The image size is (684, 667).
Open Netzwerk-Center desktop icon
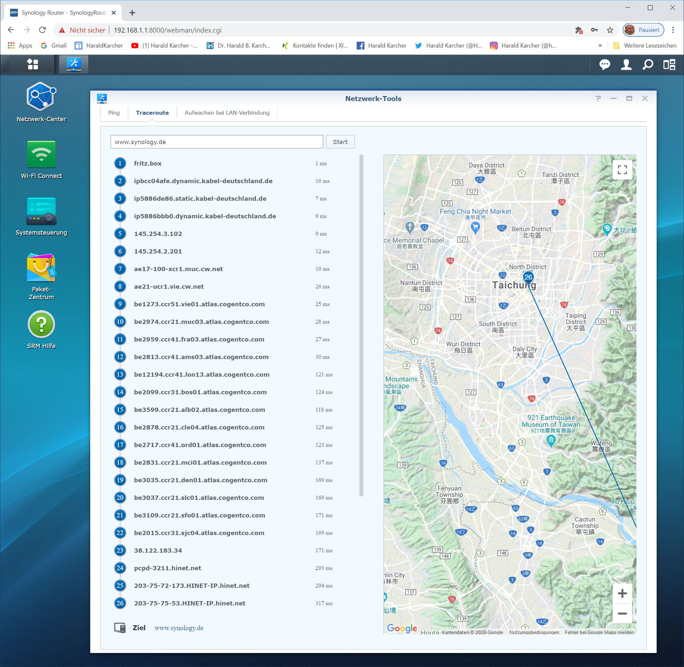(41, 97)
